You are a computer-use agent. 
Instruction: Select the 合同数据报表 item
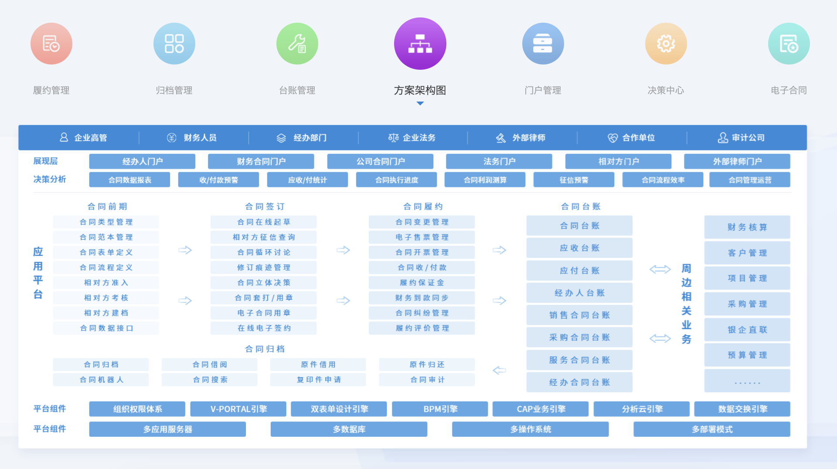pos(129,179)
